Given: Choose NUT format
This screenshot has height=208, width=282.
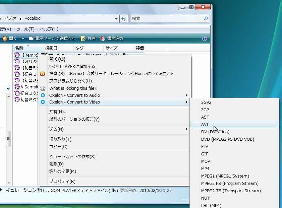Looking at the screenshot, I should tap(234, 198).
